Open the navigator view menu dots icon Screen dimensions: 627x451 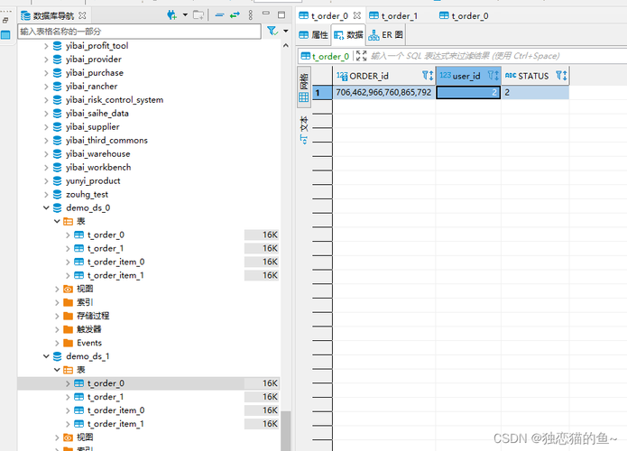tap(250, 15)
